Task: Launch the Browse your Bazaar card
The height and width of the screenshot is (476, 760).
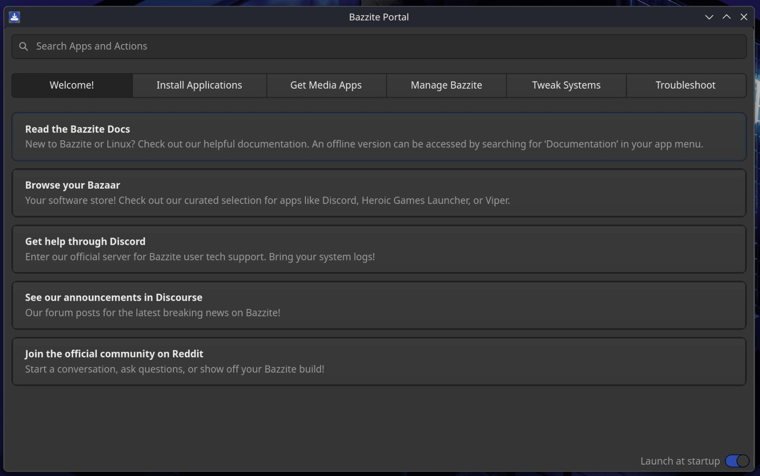Action: pyautogui.click(x=379, y=193)
